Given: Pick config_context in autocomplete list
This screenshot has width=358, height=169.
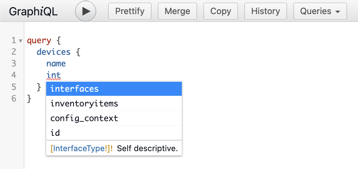Looking at the screenshot, I should [x=114, y=118].
